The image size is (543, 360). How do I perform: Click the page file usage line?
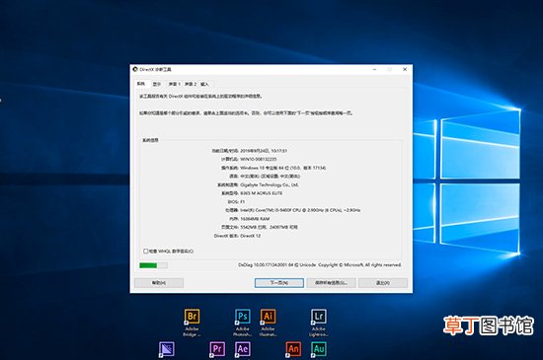(x=260, y=227)
